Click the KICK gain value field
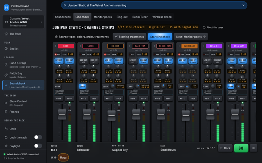 click(70, 54)
